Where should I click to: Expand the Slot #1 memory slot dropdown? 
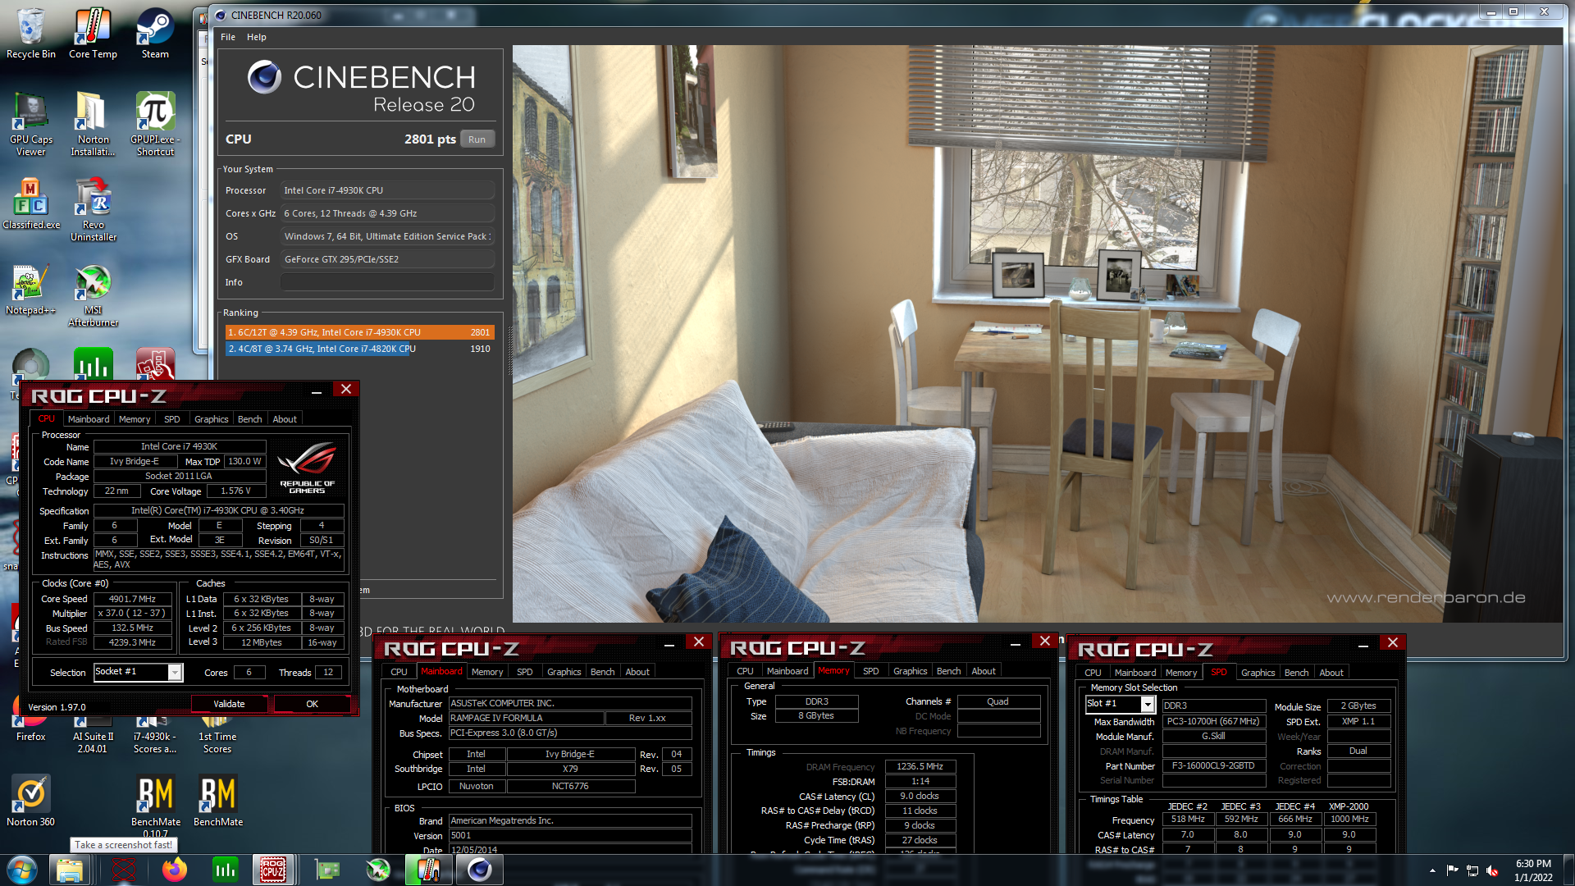1148,704
